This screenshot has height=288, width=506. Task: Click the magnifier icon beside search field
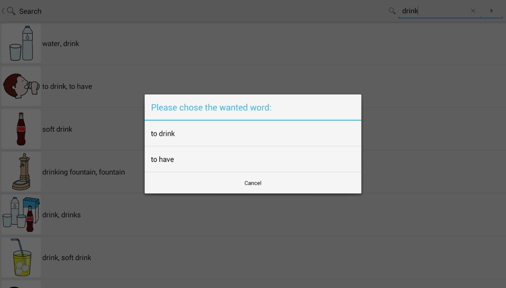pos(392,11)
